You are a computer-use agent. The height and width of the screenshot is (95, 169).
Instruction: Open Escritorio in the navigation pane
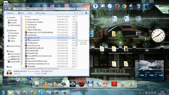(13, 23)
